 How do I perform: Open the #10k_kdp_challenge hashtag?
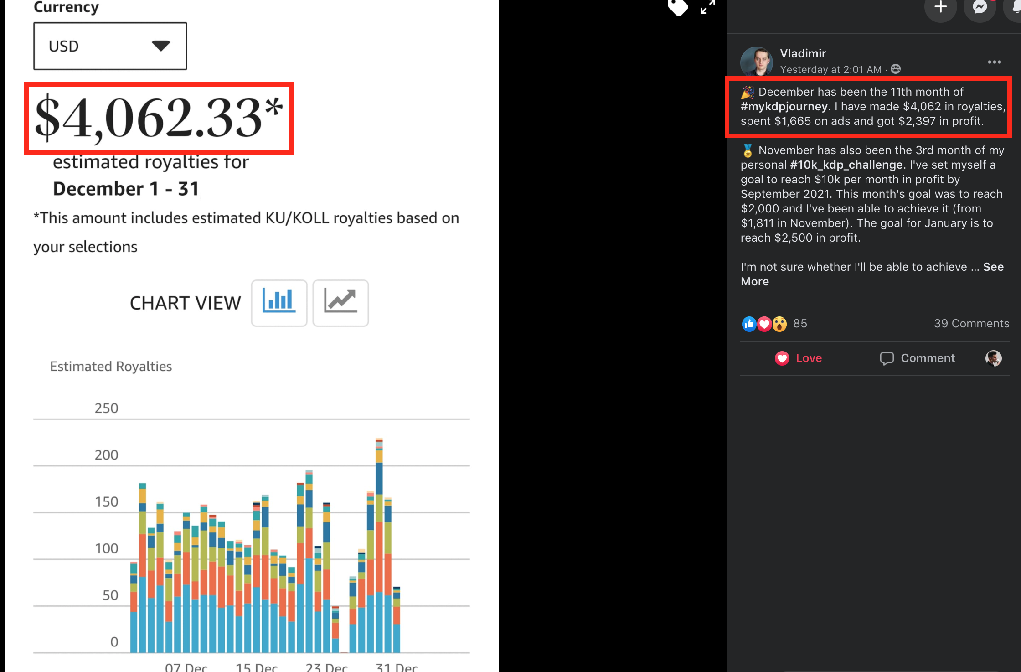846,165
